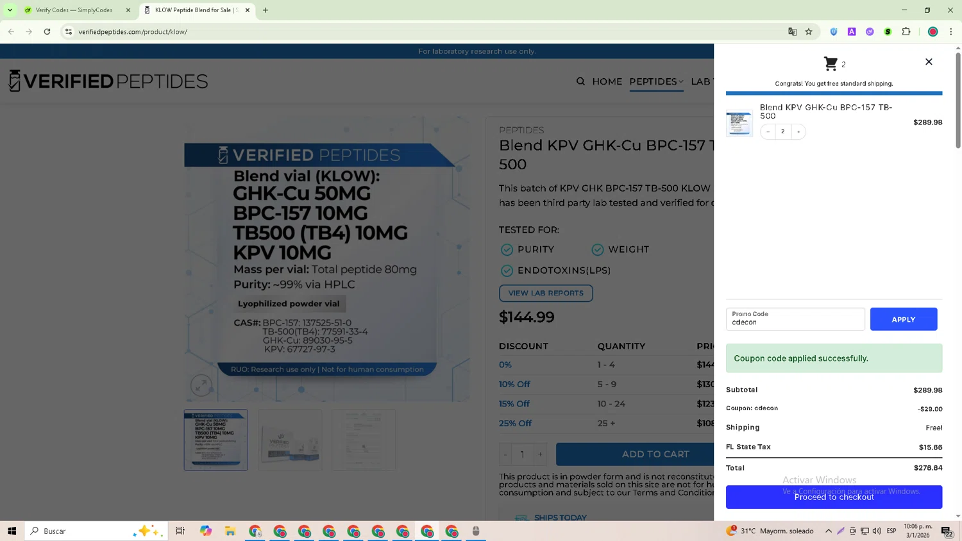
Task: Increase product quantity on the product page
Action: click(540, 454)
